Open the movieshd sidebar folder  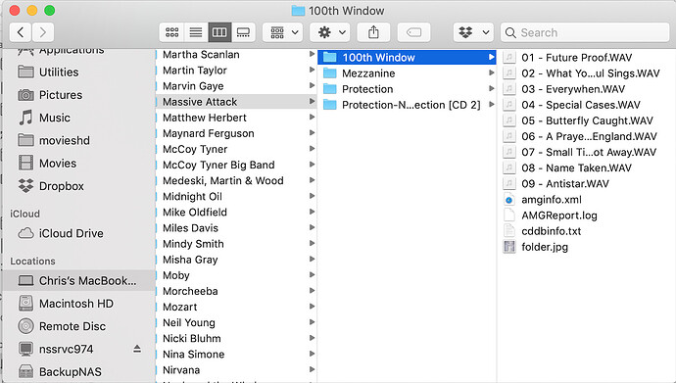coord(79,140)
